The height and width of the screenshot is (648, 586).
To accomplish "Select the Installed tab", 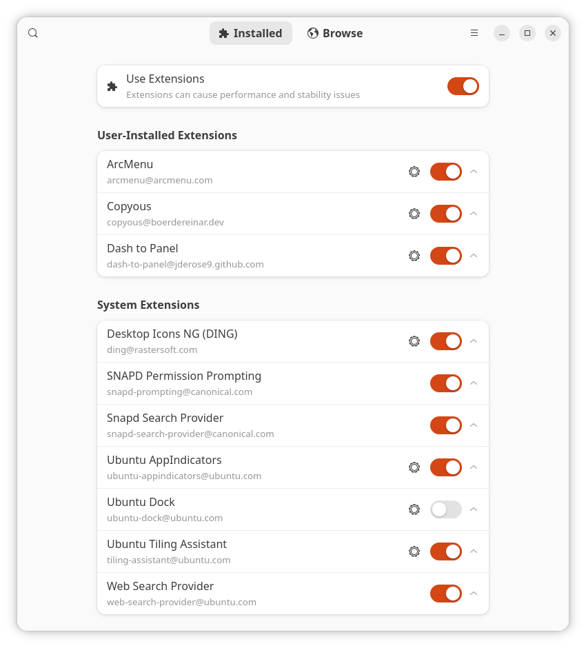I will (x=251, y=33).
